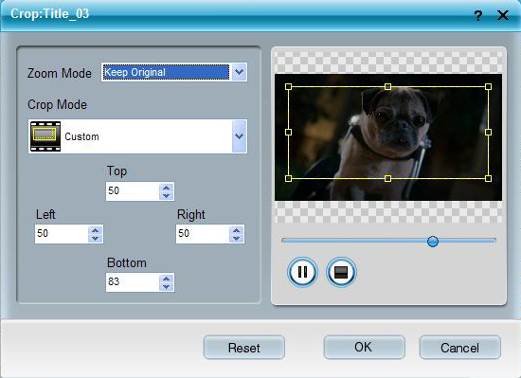Click inside the Right value field

click(203, 234)
